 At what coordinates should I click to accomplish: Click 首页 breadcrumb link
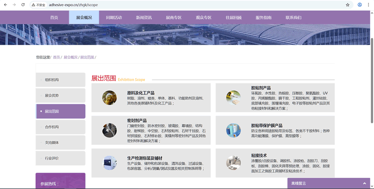[56, 57]
